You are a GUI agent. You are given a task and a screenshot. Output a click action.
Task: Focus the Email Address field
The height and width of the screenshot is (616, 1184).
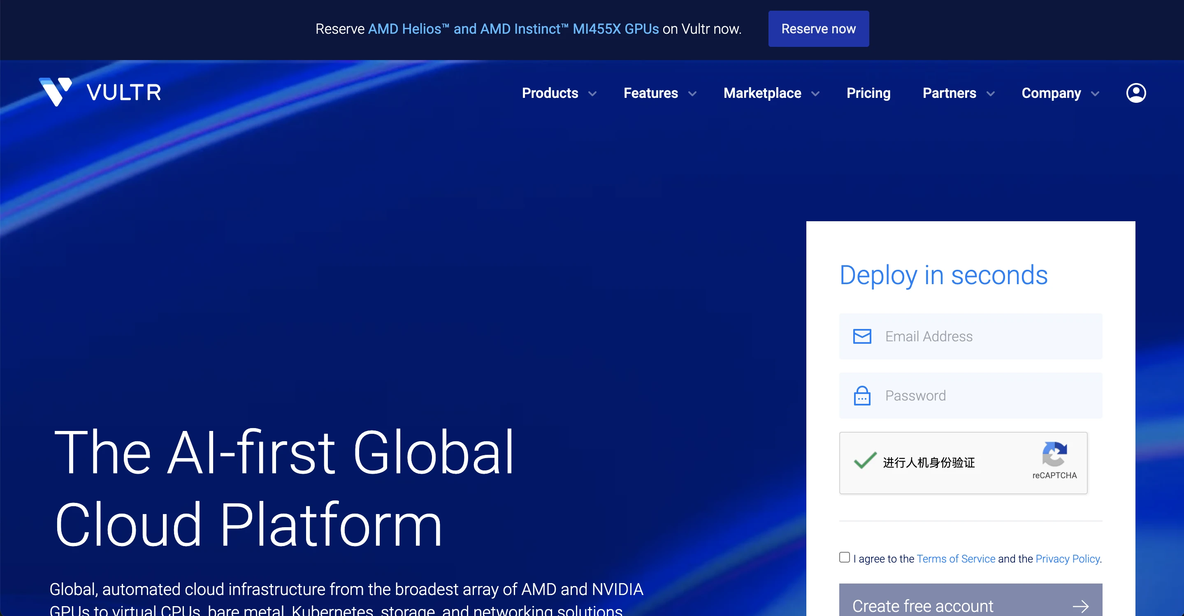tap(970, 336)
